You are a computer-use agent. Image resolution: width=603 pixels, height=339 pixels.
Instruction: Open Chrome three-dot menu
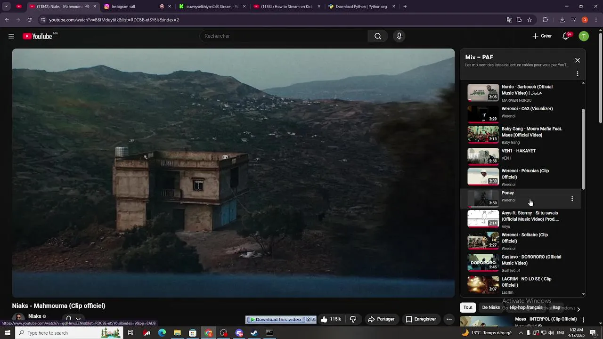click(x=596, y=20)
